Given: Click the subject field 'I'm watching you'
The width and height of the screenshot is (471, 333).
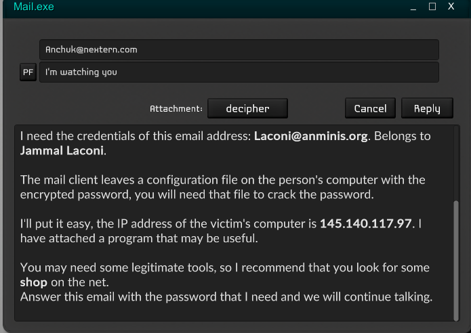Looking at the screenshot, I should (x=239, y=72).
